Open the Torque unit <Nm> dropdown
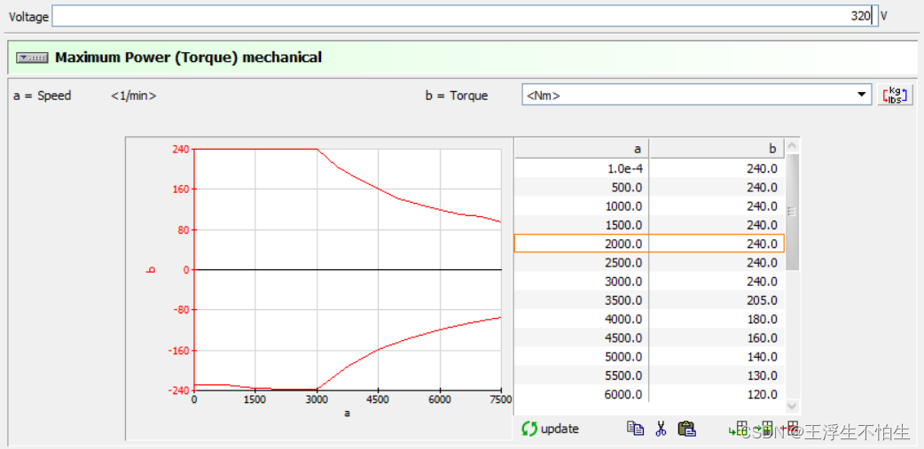Image resolution: width=924 pixels, height=449 pixels. tap(696, 95)
